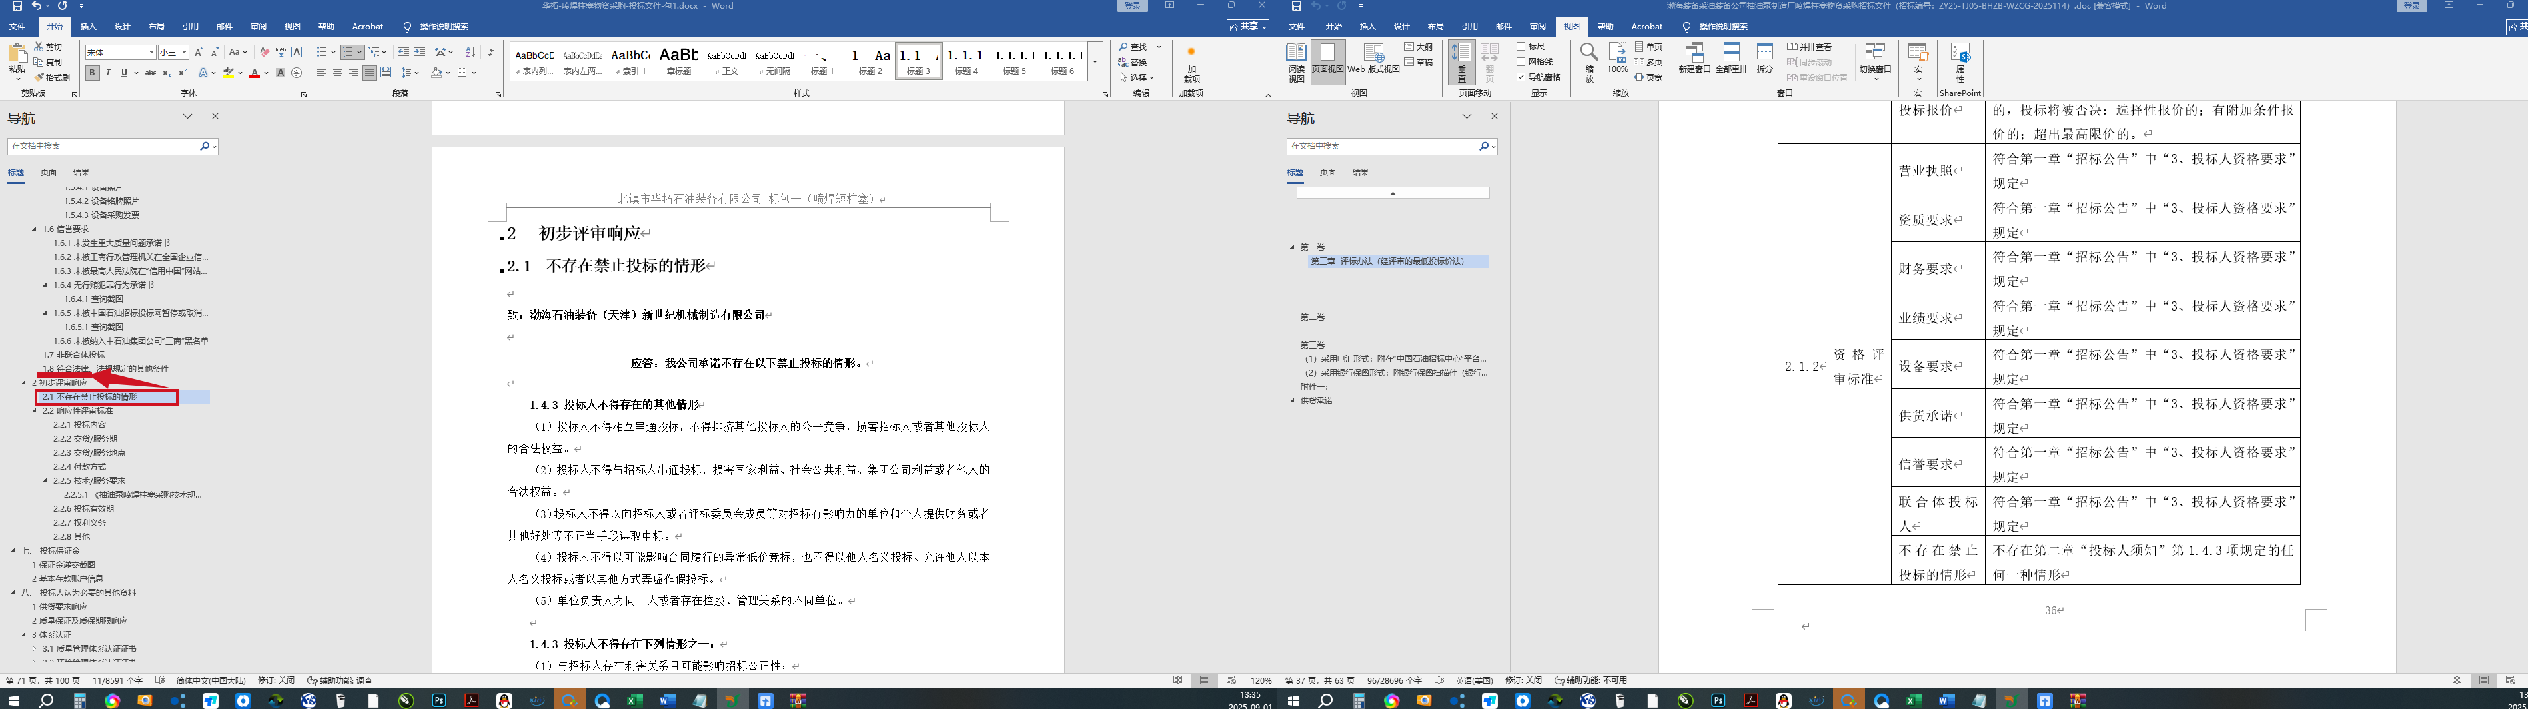Enable the Ruler (标尺) checkbox
The height and width of the screenshot is (709, 2528).
[1521, 46]
